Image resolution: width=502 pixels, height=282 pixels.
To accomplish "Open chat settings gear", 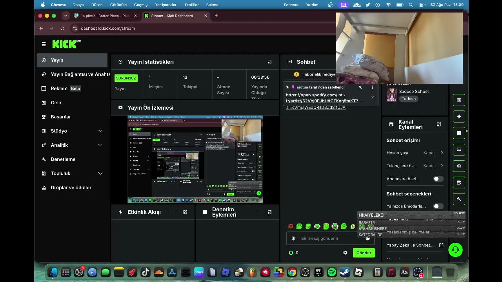I will [345, 253].
